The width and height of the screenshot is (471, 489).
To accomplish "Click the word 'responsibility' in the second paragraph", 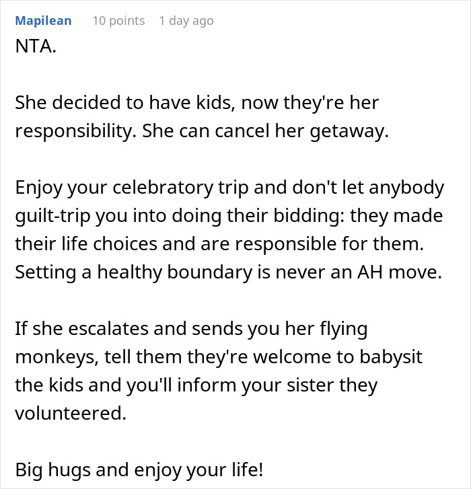I will (77, 132).
